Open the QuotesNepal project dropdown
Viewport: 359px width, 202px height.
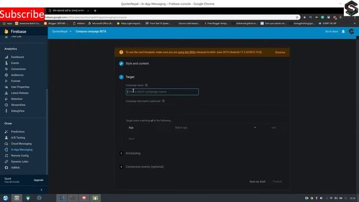[x=62, y=31]
